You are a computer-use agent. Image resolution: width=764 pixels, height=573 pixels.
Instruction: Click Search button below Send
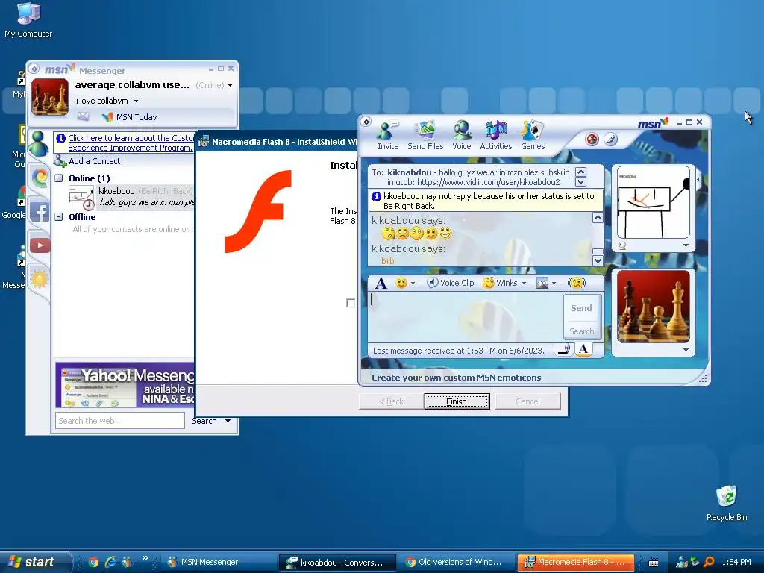tap(581, 331)
